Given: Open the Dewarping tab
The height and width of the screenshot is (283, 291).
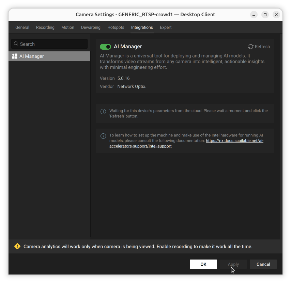Looking at the screenshot, I should [91, 28].
